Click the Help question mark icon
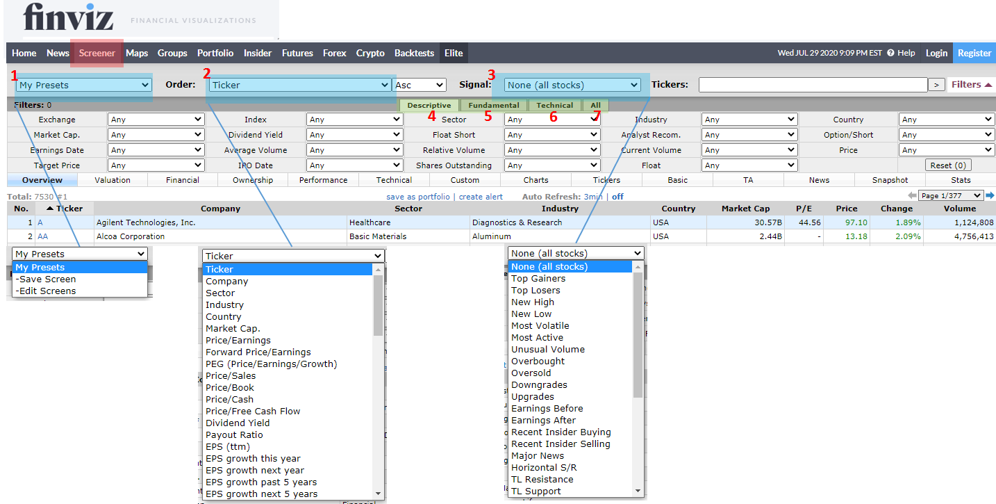The height and width of the screenshot is (504, 996). [x=890, y=53]
